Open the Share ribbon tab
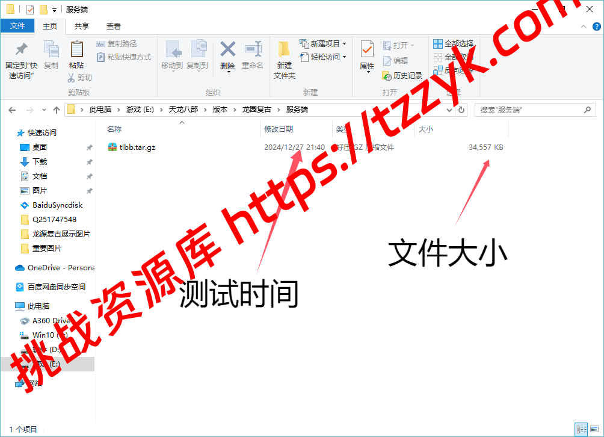This screenshot has height=437, width=604. point(82,26)
